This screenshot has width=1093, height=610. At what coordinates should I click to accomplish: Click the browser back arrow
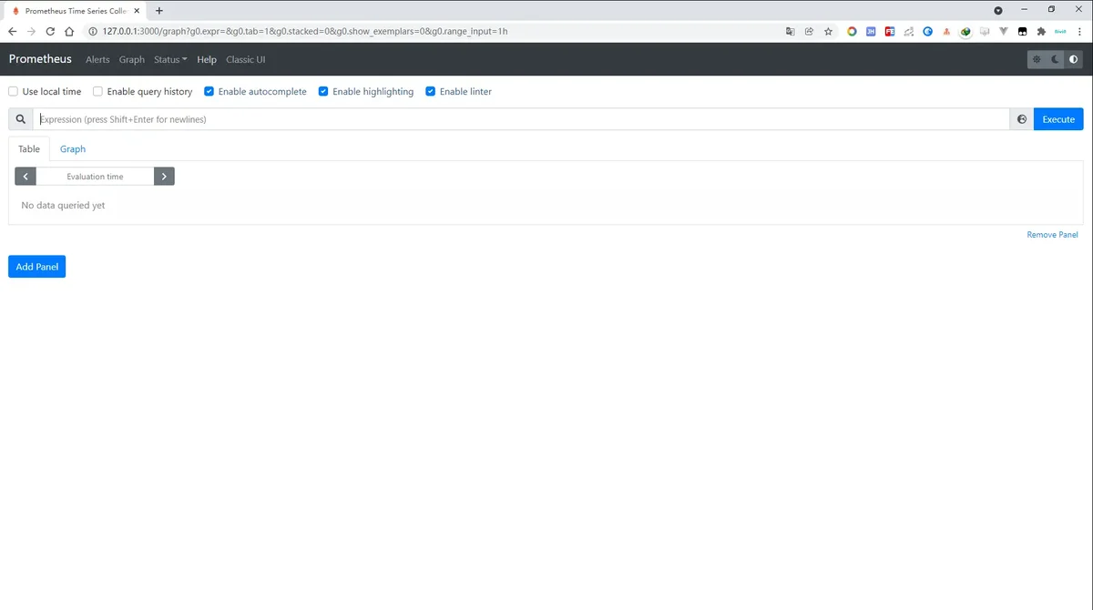(12, 31)
